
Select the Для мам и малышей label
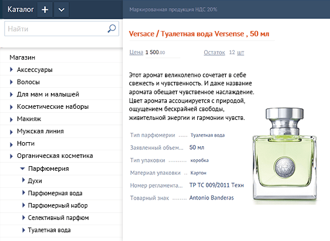48,94
